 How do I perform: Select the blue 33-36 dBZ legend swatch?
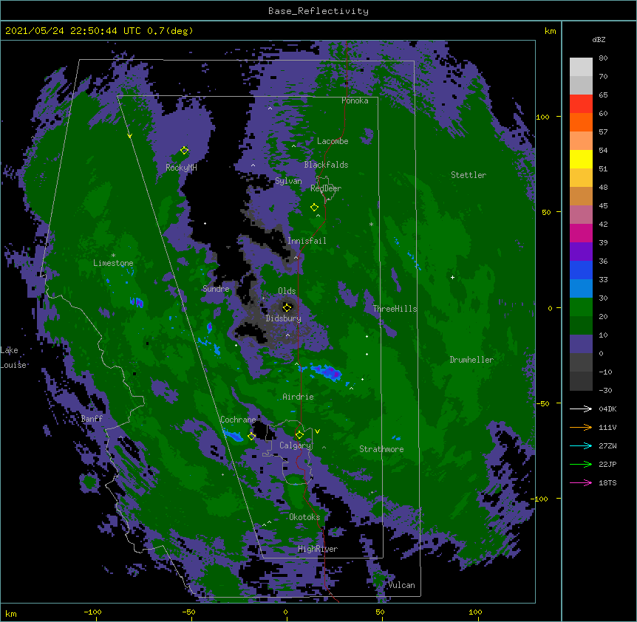pyautogui.click(x=581, y=270)
